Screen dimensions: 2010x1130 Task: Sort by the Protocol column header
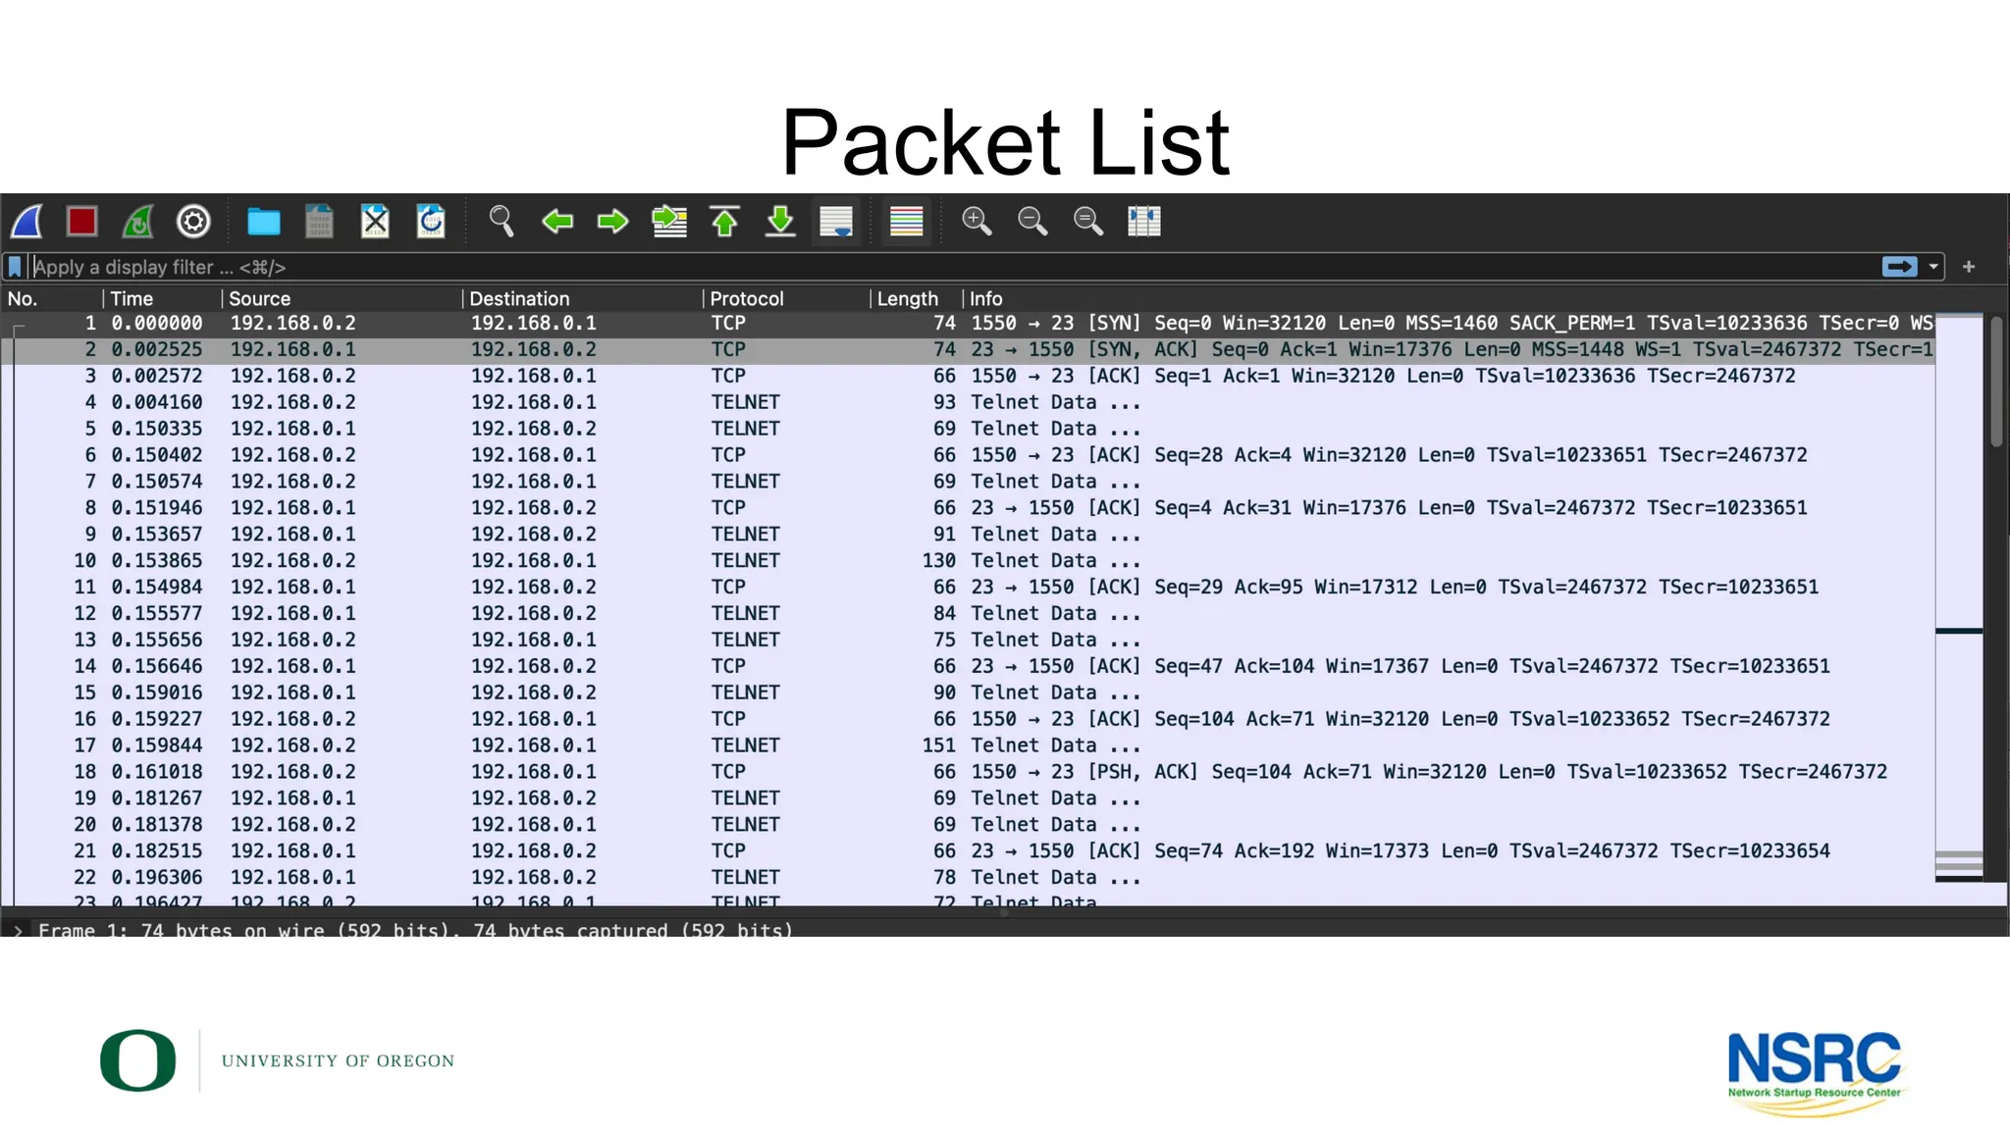click(786, 298)
